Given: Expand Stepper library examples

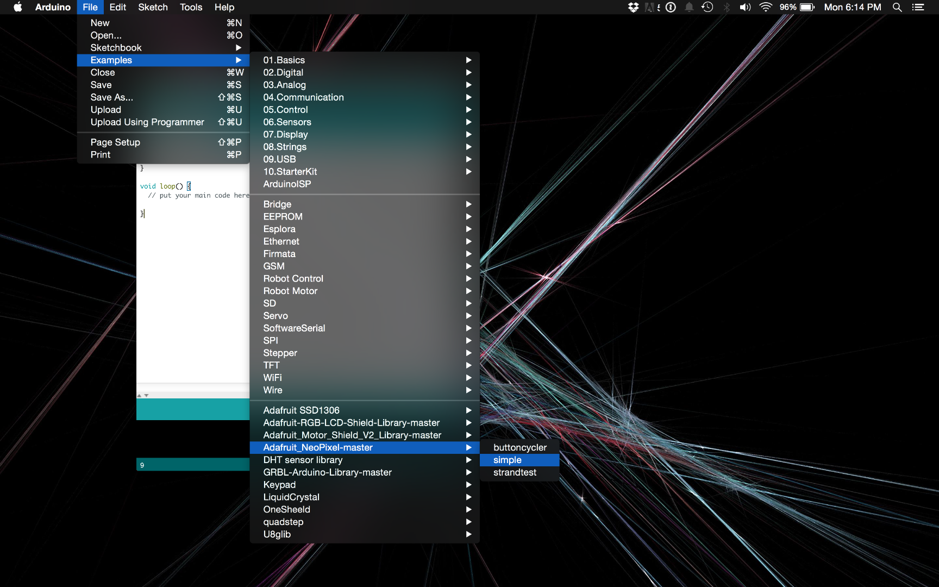Looking at the screenshot, I should [365, 353].
